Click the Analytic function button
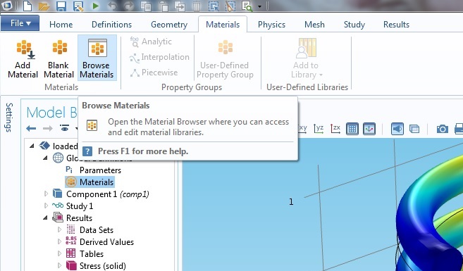 coord(152,42)
